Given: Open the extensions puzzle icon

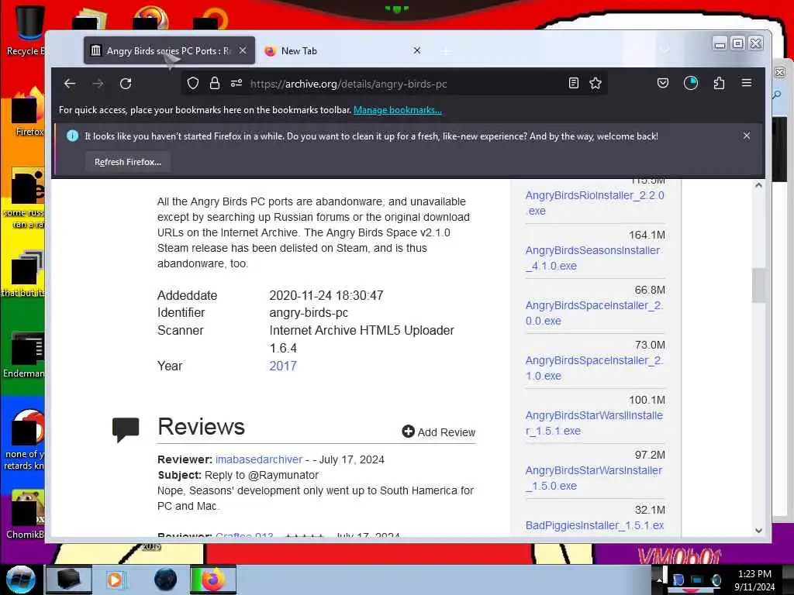Looking at the screenshot, I should [719, 83].
